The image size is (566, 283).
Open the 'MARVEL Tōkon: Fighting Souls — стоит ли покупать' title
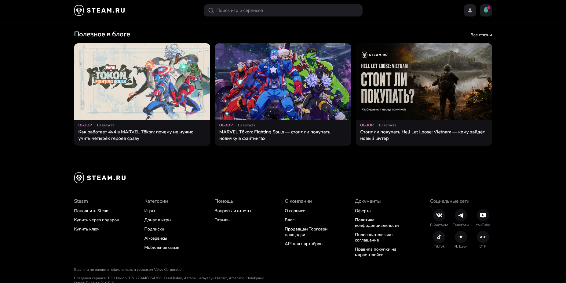click(x=275, y=135)
